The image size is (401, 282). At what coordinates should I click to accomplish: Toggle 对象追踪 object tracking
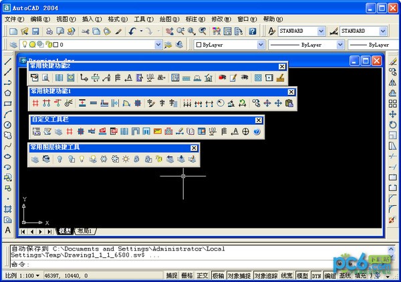[266, 275]
